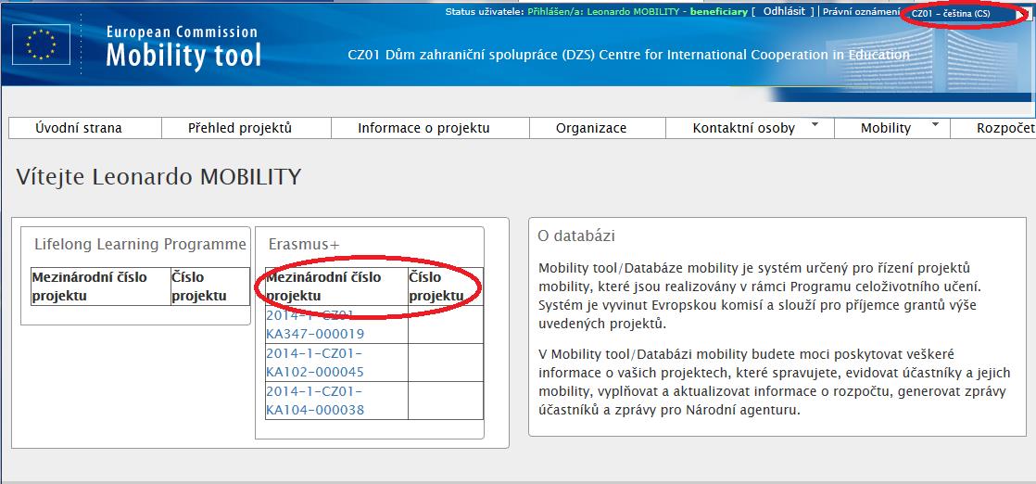Open project 2014-1-CZ01-KA347-000019

click(314, 324)
